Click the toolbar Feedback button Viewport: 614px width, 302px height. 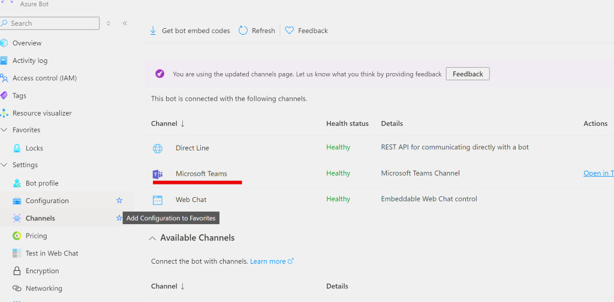[306, 31]
